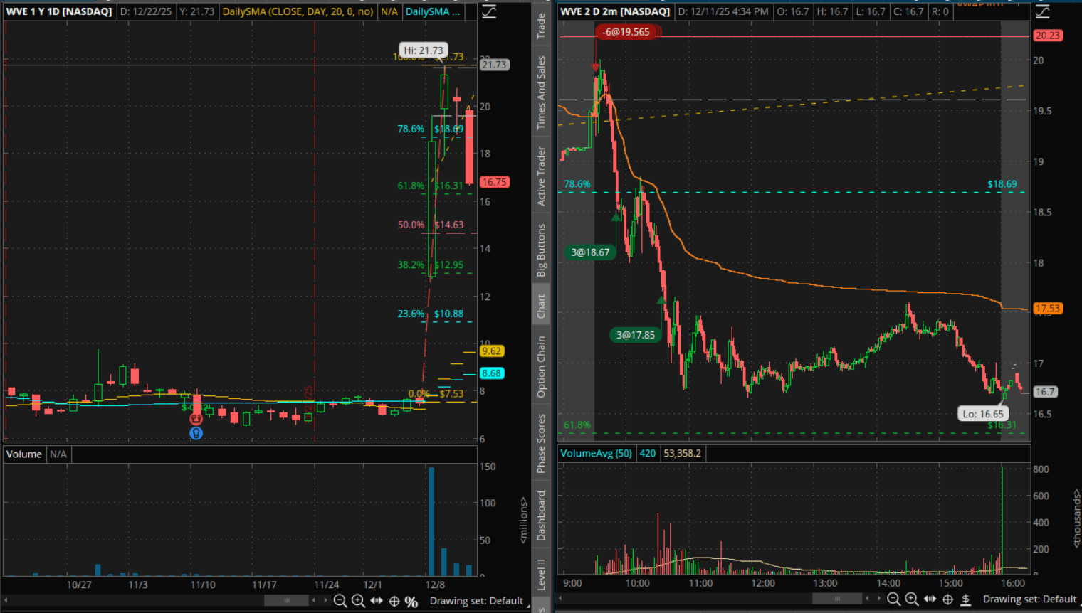This screenshot has height=613, width=1082.
Task: Toggle crosshair pointer on the 2-minute chart
Action: tap(948, 599)
